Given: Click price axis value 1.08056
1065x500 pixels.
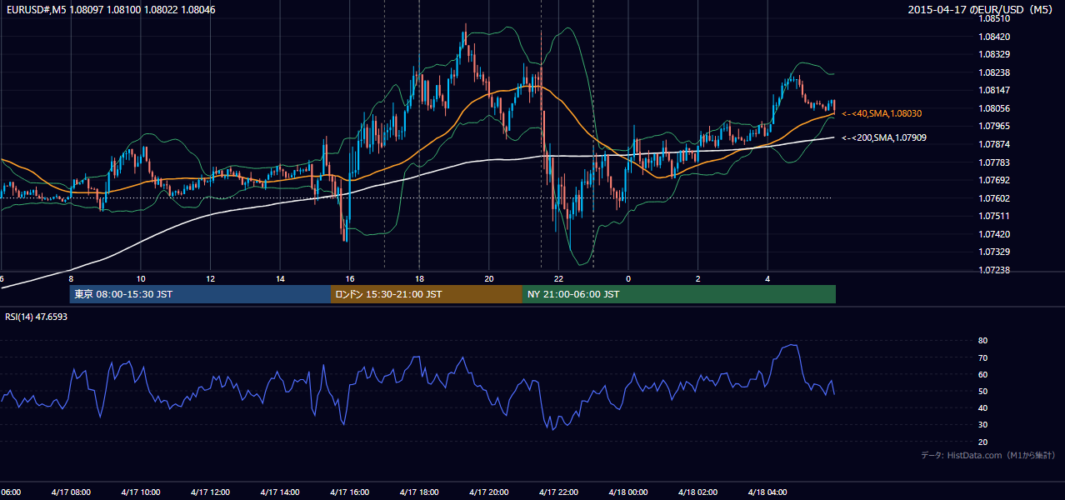Looking at the screenshot, I should pyautogui.click(x=994, y=108).
